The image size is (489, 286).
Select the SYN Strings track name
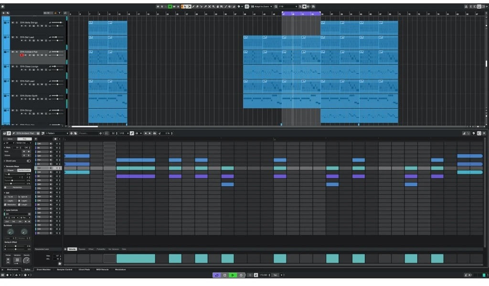coord(26,110)
